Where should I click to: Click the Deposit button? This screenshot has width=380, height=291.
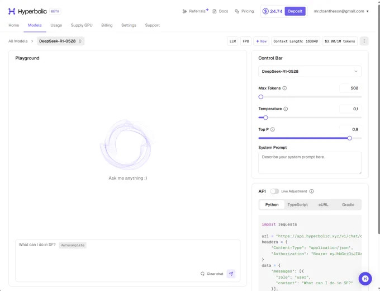click(x=295, y=11)
